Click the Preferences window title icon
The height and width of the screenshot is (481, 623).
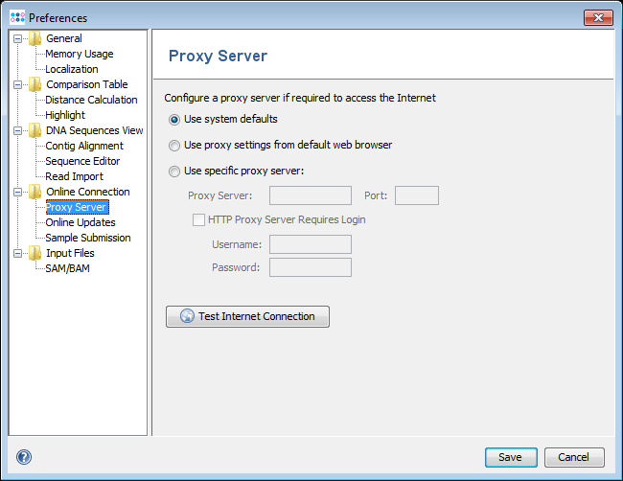pyautogui.click(x=17, y=17)
